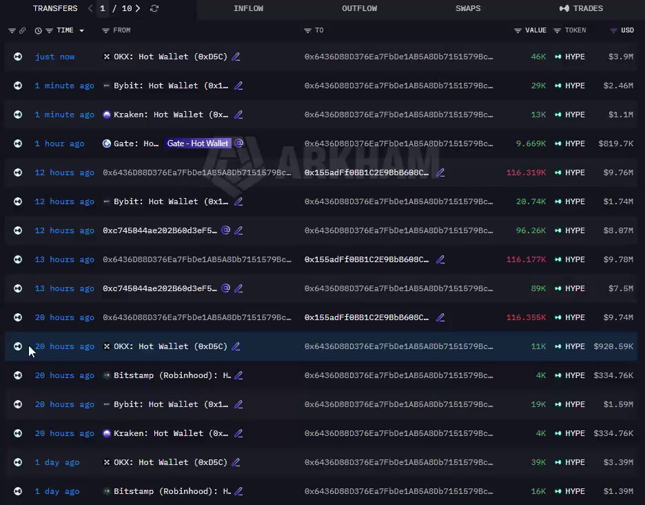Viewport: 645px width, 505px height.
Task: Open the USD column filter
Action: [x=613, y=30]
